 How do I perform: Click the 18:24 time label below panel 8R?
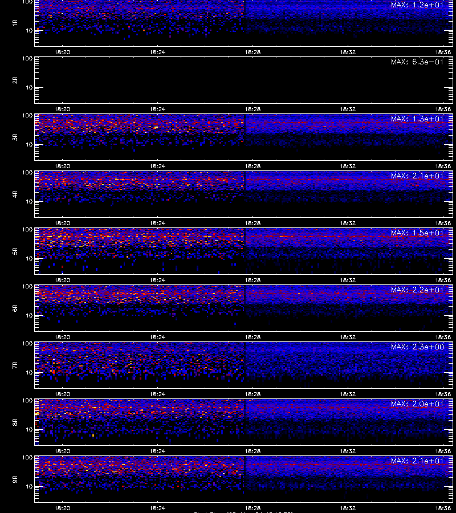157,451
